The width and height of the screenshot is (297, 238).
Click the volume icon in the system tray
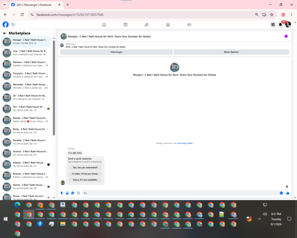tap(265, 214)
